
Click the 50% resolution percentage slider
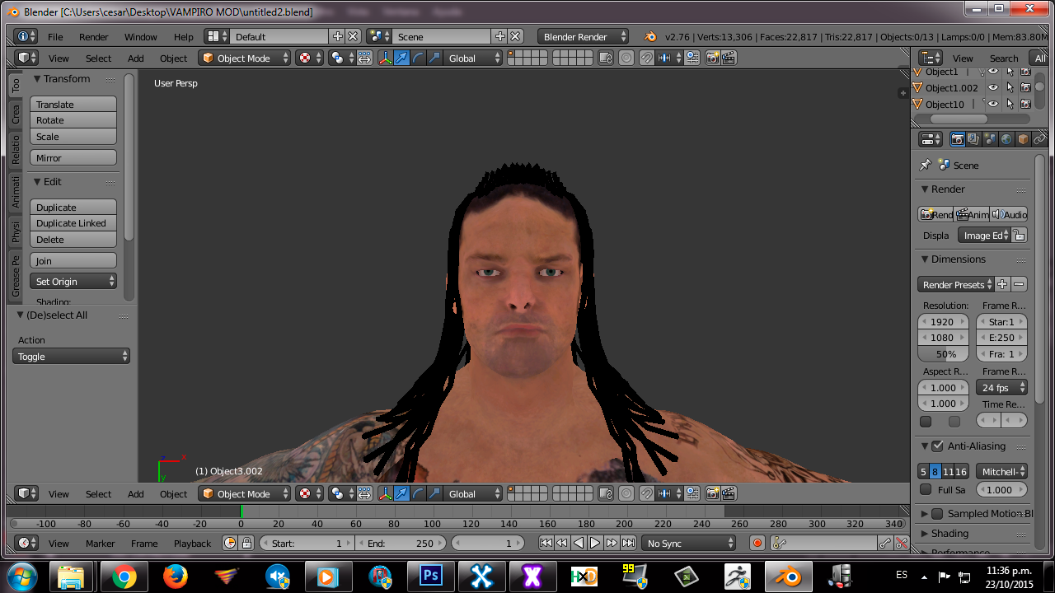click(944, 353)
